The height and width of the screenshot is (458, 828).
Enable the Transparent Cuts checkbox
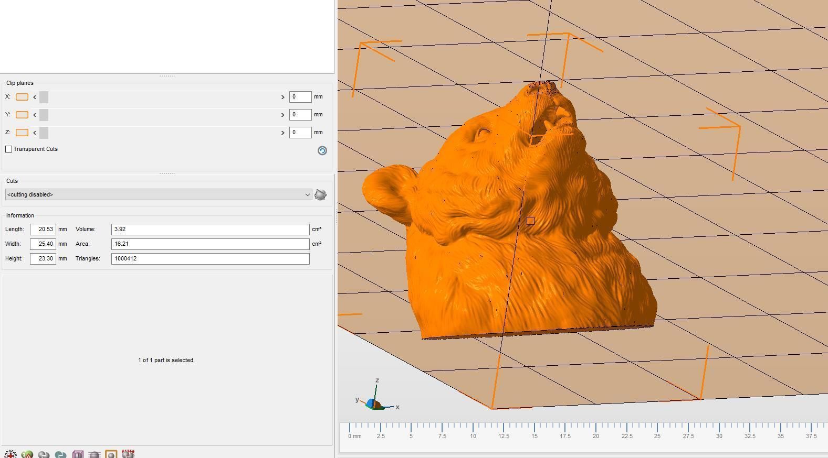[9, 149]
